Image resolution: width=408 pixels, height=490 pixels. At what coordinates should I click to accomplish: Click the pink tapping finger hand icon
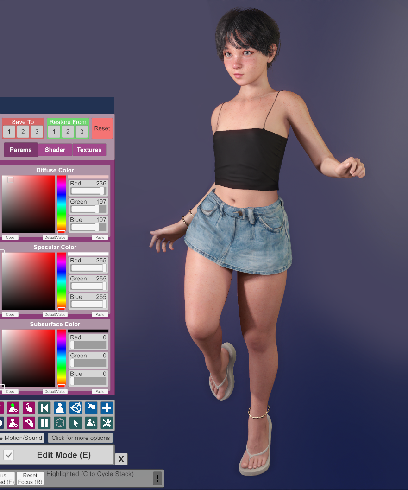coord(29,408)
